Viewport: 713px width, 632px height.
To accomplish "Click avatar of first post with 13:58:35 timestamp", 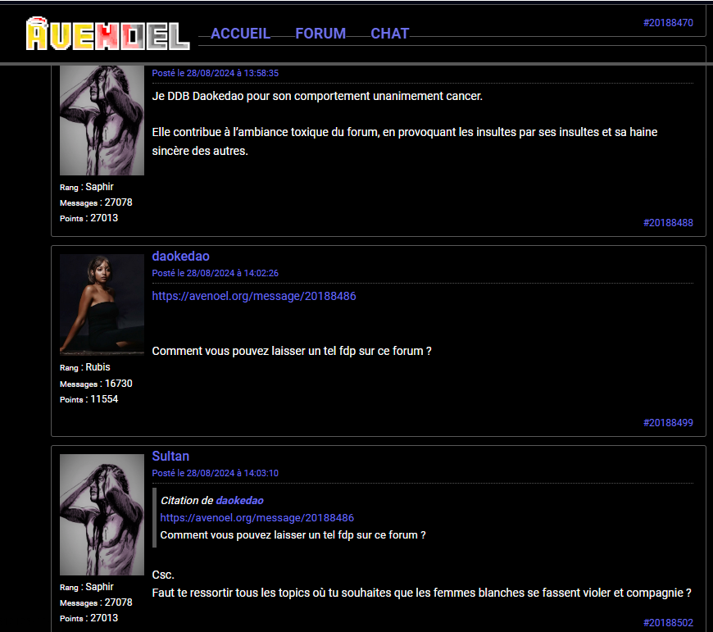I will [x=102, y=120].
